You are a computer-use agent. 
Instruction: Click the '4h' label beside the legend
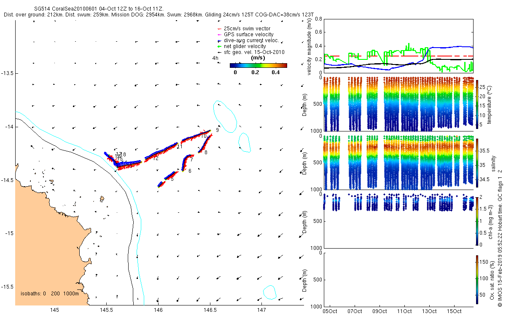tap(215, 58)
